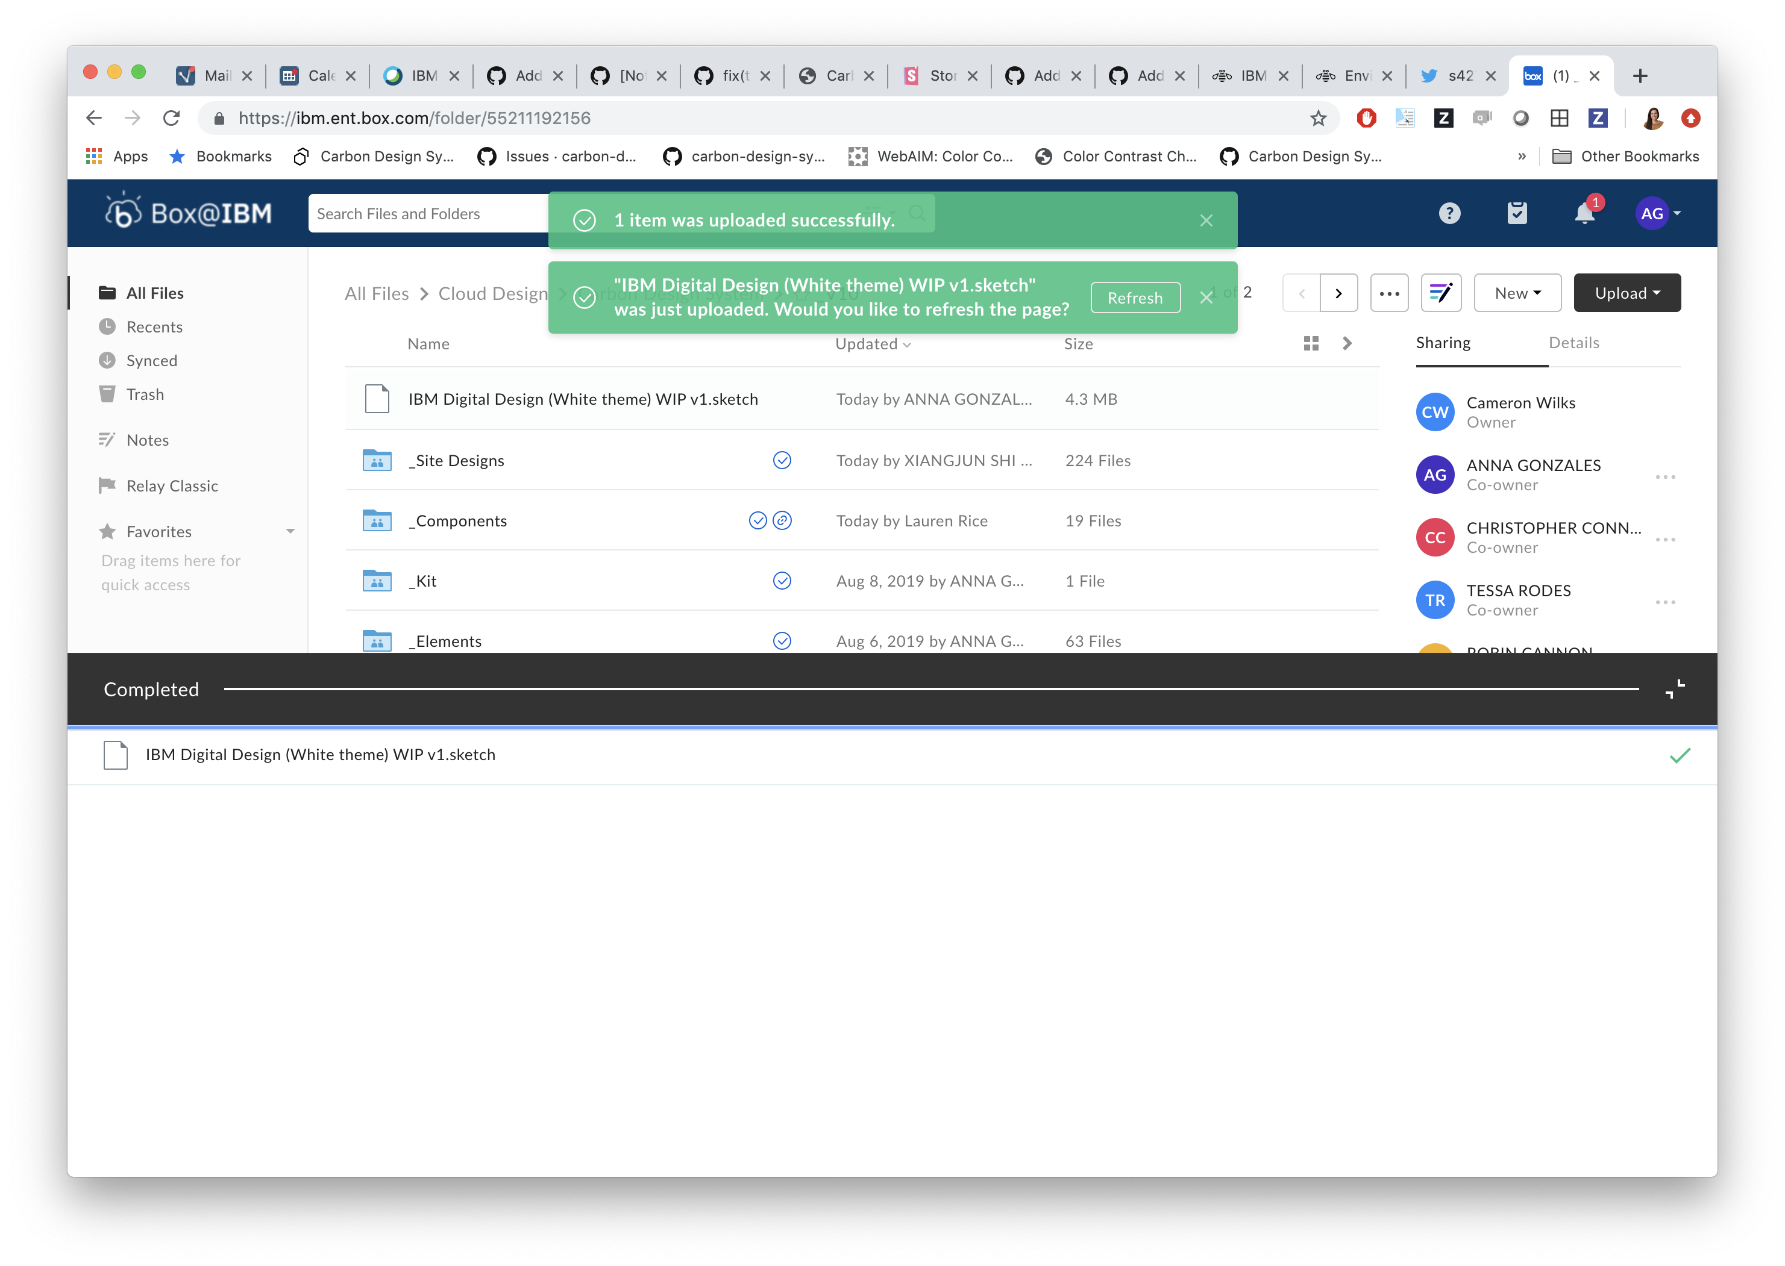The height and width of the screenshot is (1266, 1785).
Task: Open the Upload dropdown
Action: 1627,293
